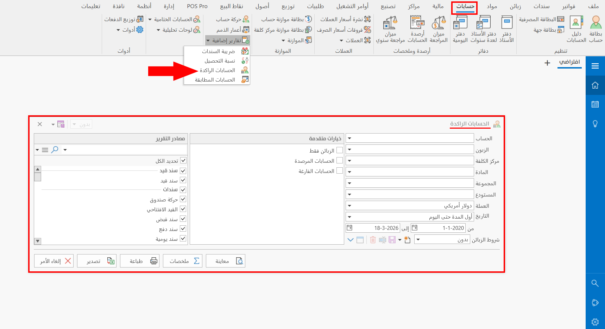Click the ملخصات summaries button
605x329 pixels.
pos(183,261)
